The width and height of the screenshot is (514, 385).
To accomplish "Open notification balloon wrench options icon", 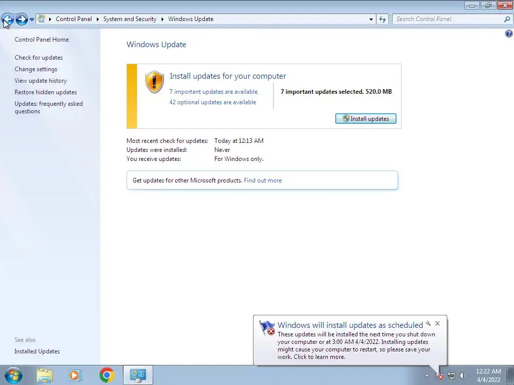I will pyautogui.click(x=428, y=323).
